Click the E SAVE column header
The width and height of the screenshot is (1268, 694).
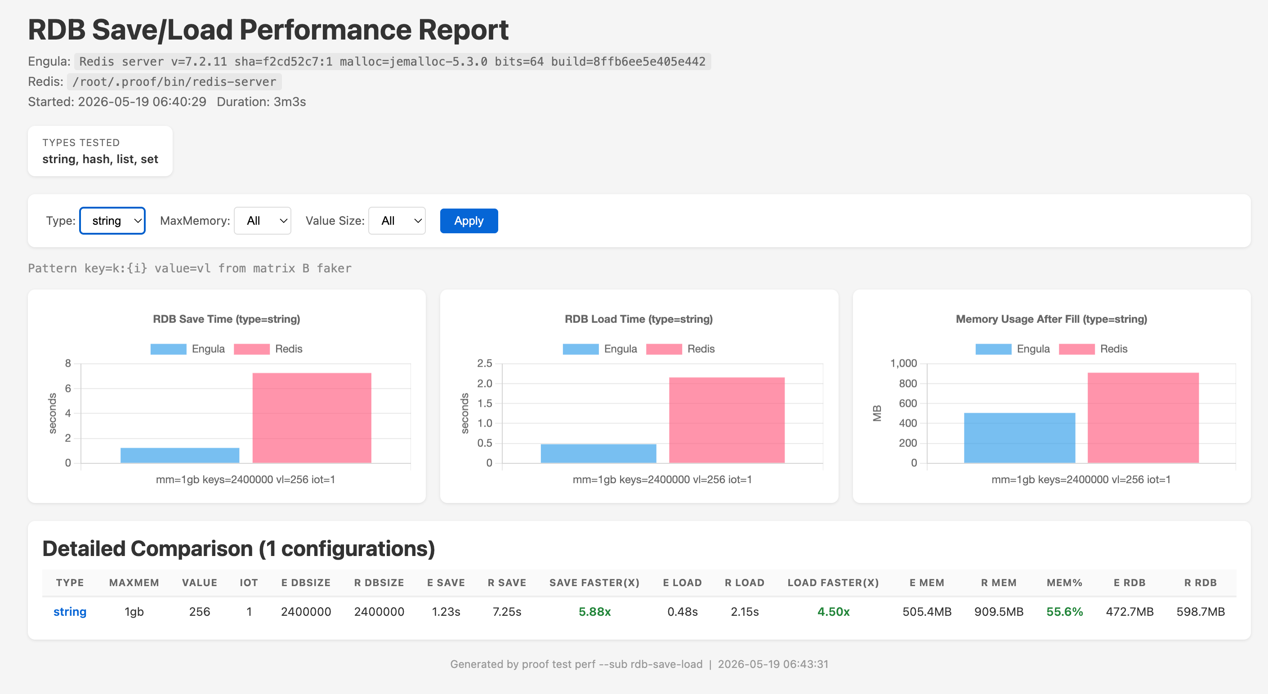(446, 583)
